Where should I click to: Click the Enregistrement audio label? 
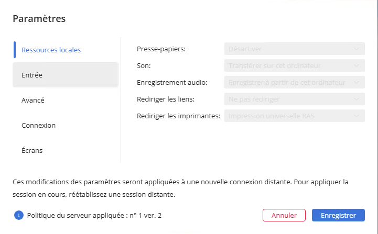point(172,83)
